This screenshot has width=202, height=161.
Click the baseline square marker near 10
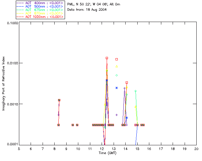click(x=77, y=125)
